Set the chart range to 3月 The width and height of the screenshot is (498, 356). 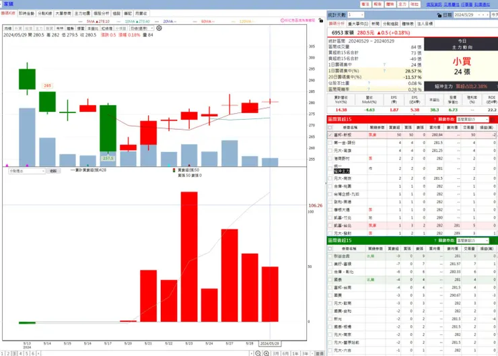click(x=276, y=353)
